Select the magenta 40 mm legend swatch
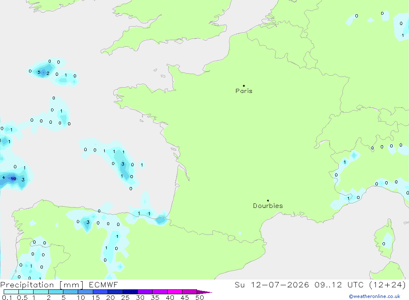The width and height of the screenshot is (409, 300). (175, 292)
